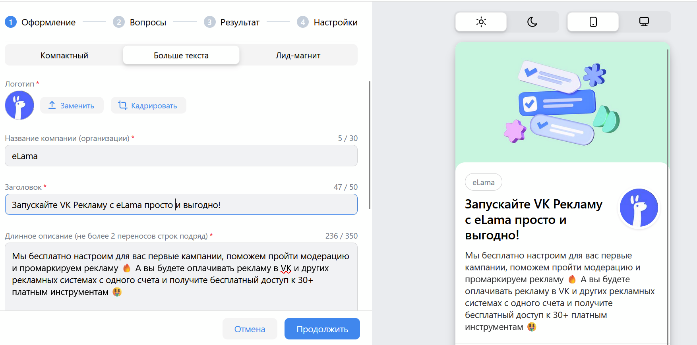The width and height of the screenshot is (697, 345).
Task: Switch preview to light theme sun icon
Action: tap(481, 22)
